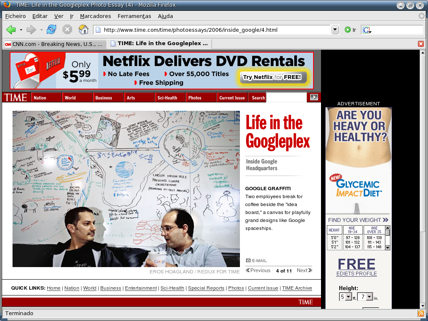Open the Sci-Health section in red nav

170,98
